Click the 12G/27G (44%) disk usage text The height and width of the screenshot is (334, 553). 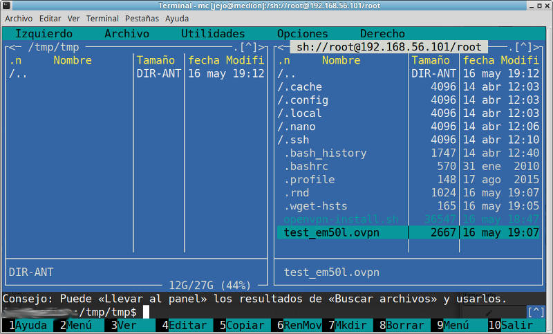click(210, 285)
